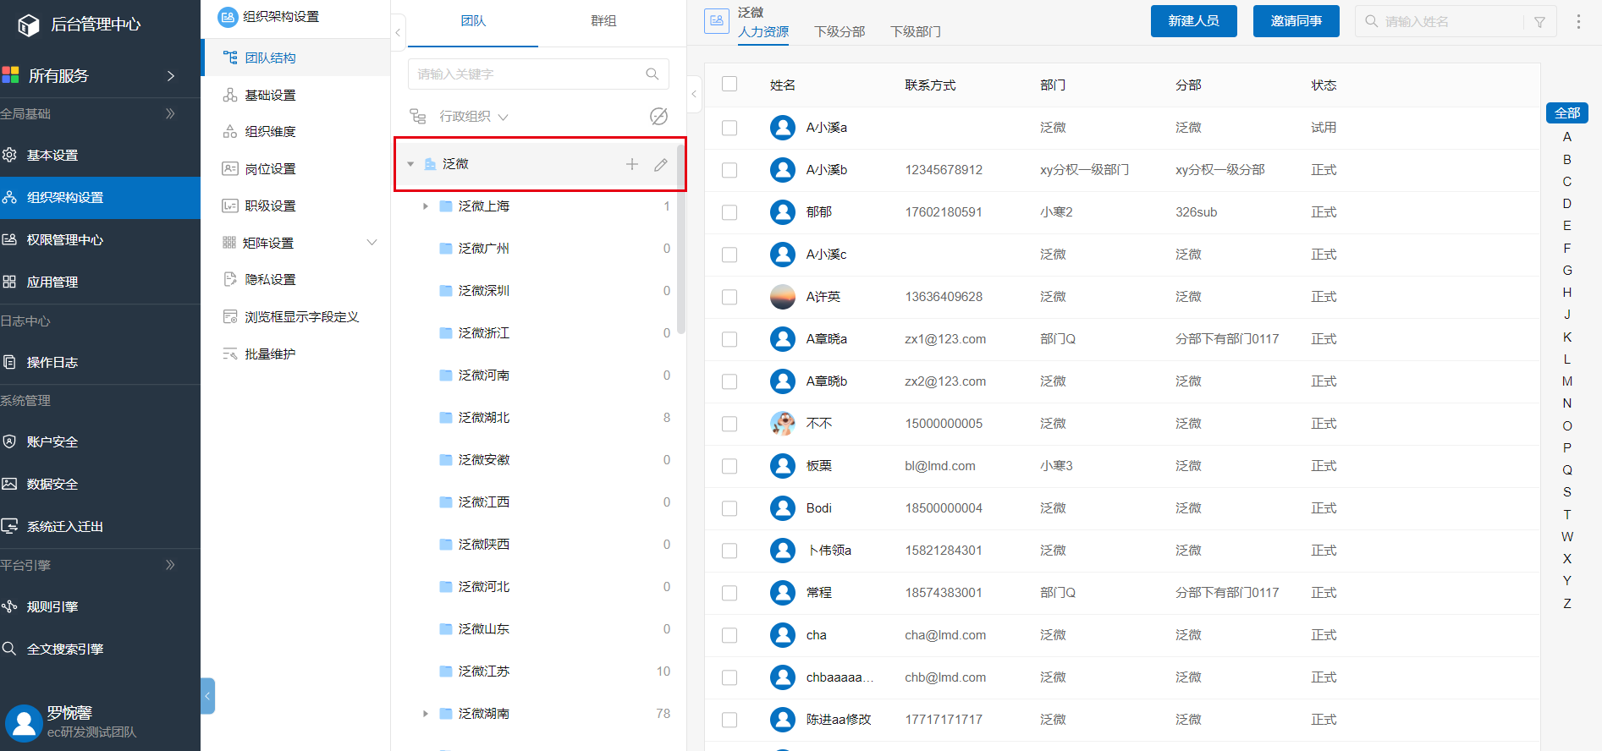Viewport: 1602px width, 751px height.
Task: Click 罗惋馨 user avatar at bottom
Action: [24, 723]
